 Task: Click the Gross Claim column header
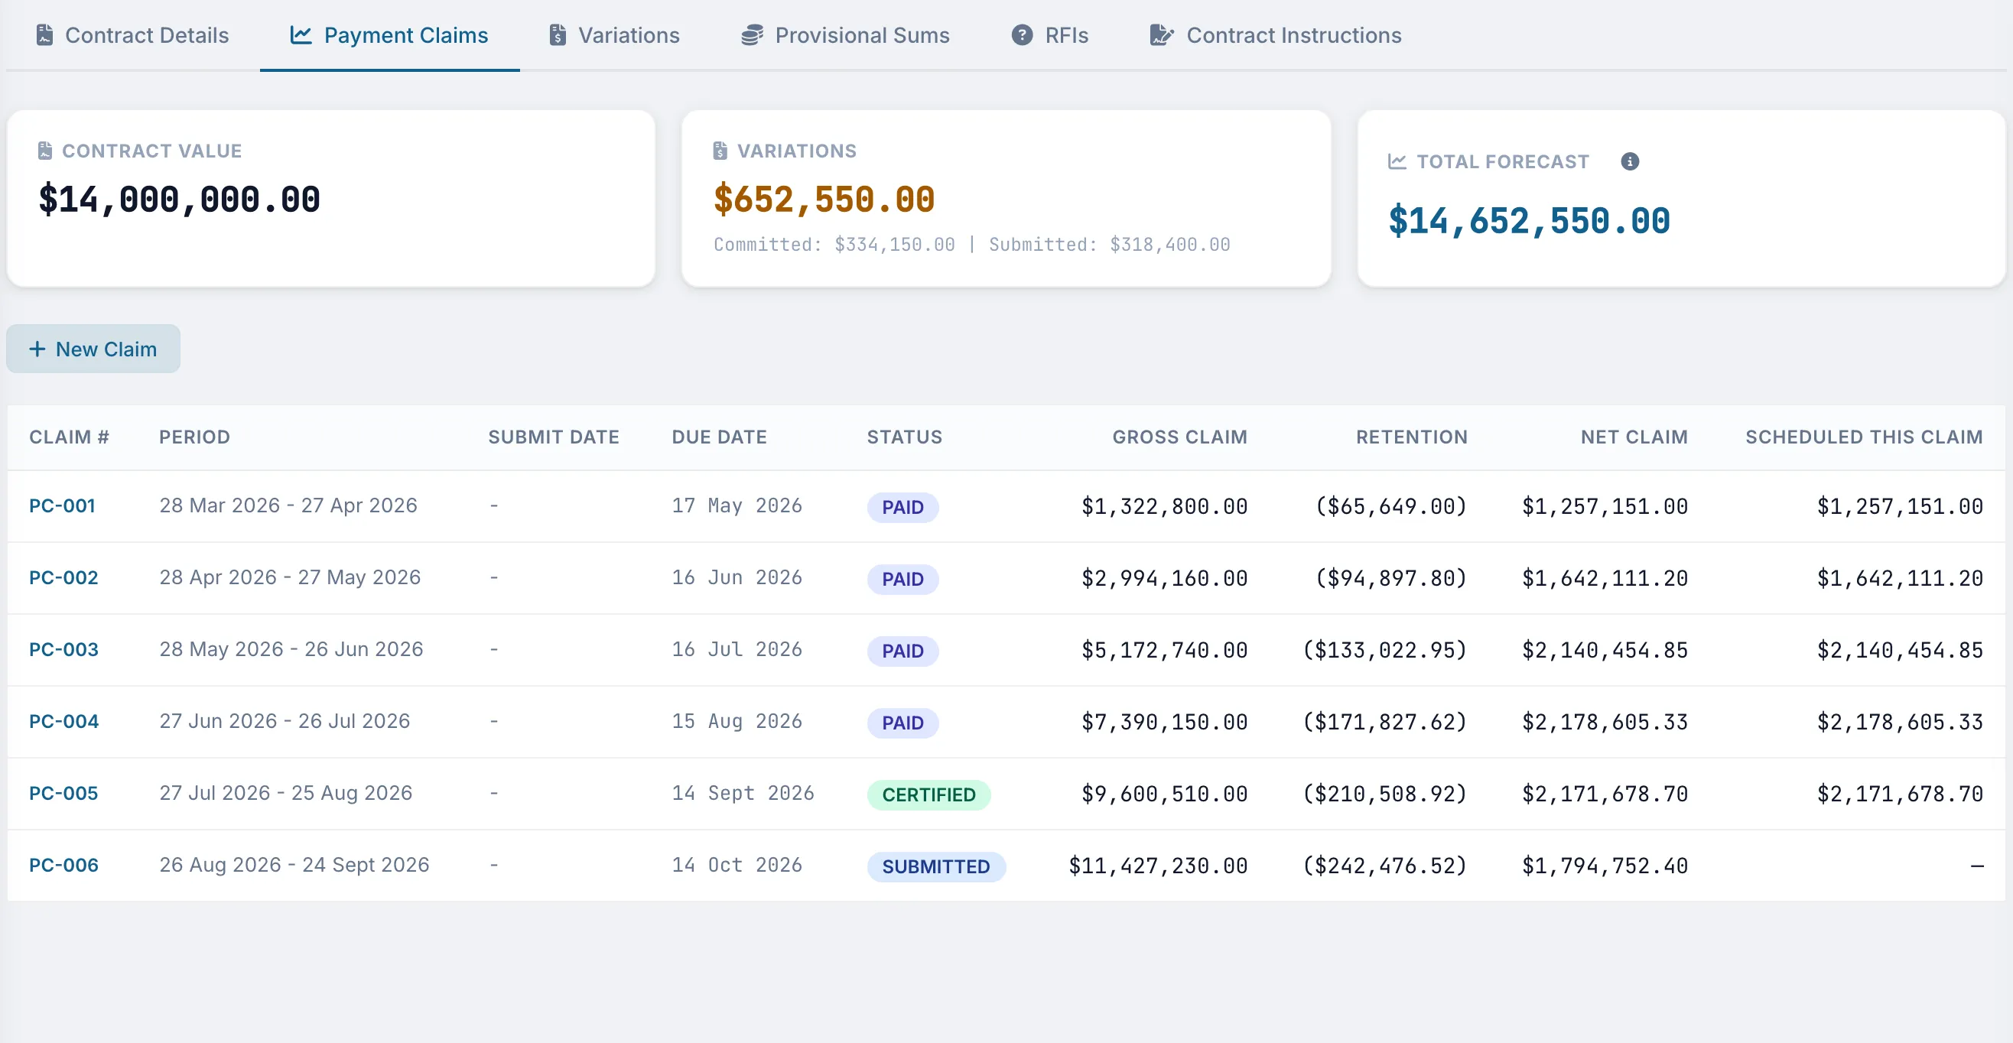[x=1179, y=437]
